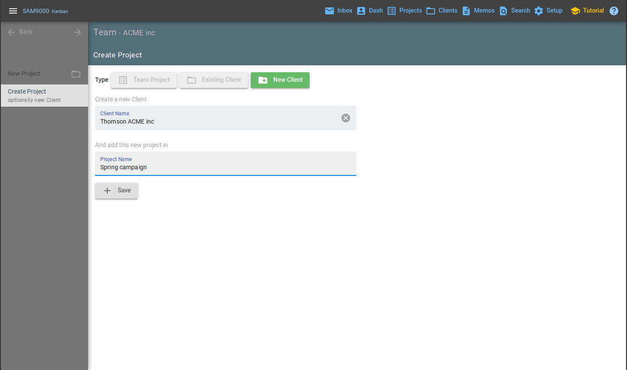
Task: Click the forward arrow in sidebar
Action: 78,32
